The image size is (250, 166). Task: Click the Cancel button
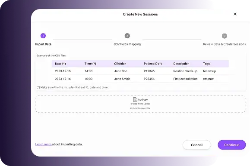click(197, 145)
